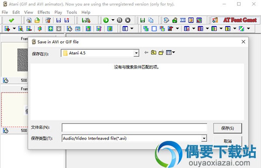This screenshot has width=261, height=168.
Task: Click the 取消 cancel button
Action: coord(227,141)
